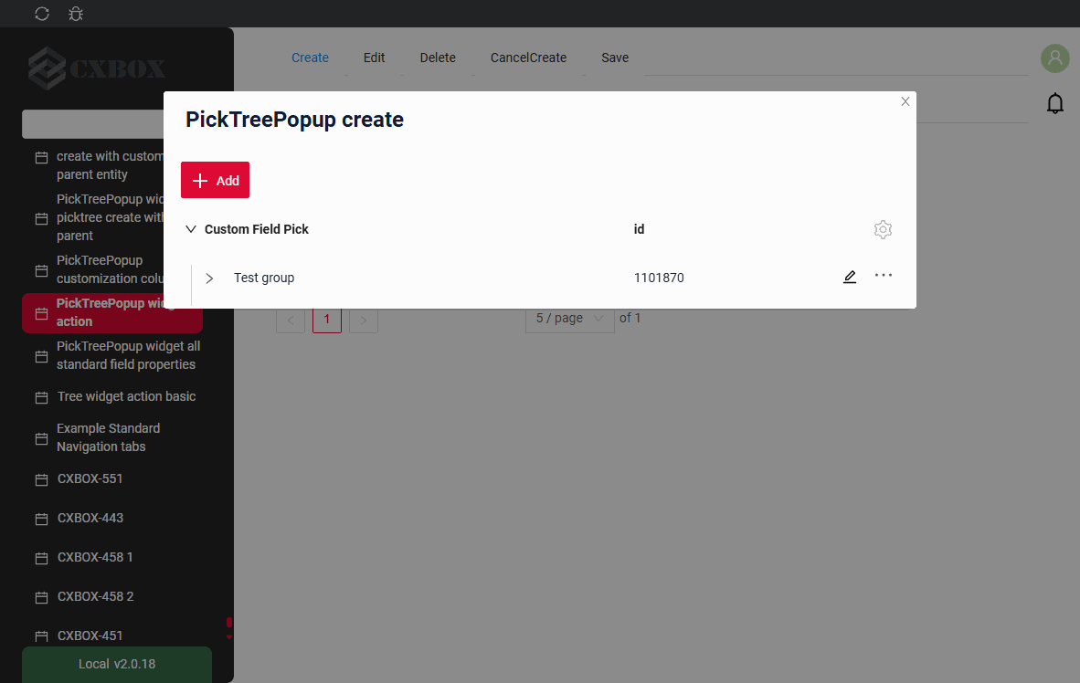Select id value 1101870
The width and height of the screenshot is (1080, 683).
pyautogui.click(x=659, y=278)
